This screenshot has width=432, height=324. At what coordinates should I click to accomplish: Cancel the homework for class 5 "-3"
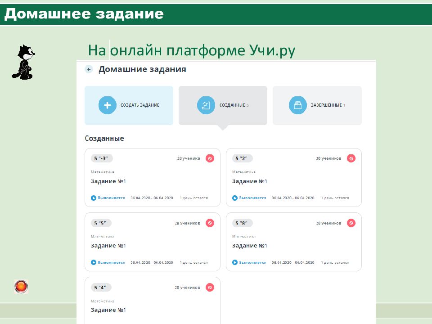(x=210, y=158)
